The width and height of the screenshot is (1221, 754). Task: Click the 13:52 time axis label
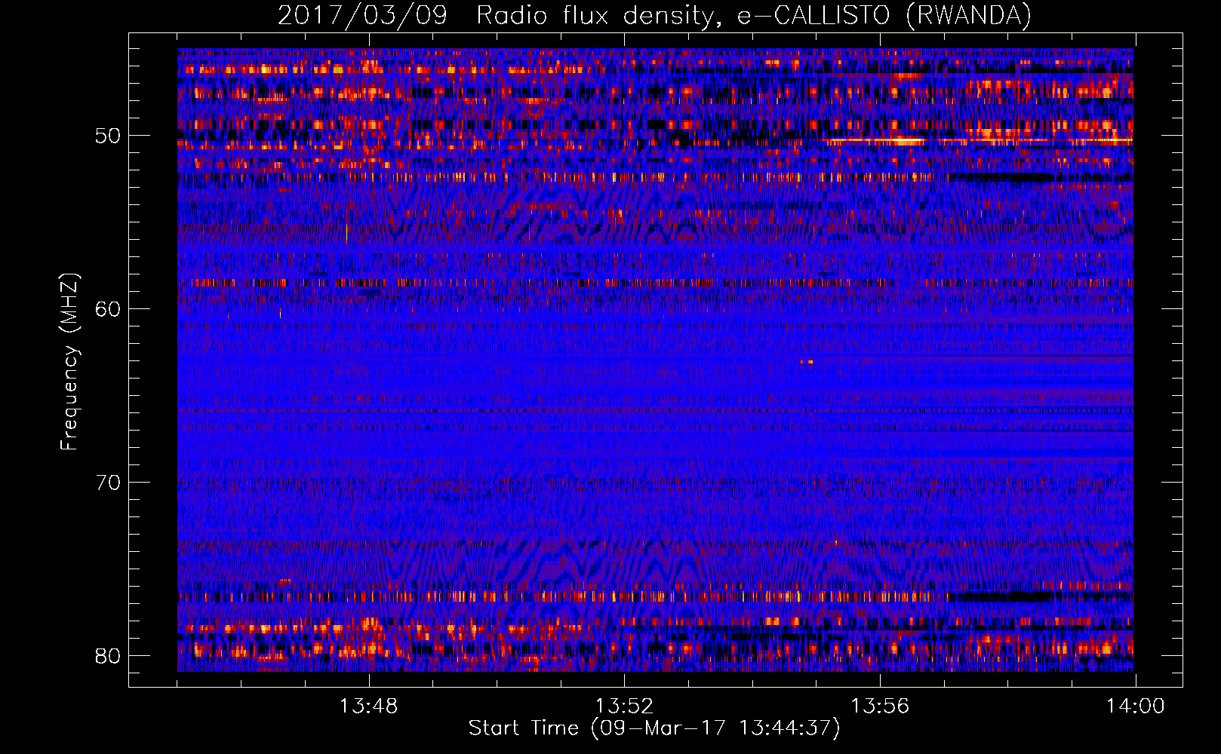624,706
